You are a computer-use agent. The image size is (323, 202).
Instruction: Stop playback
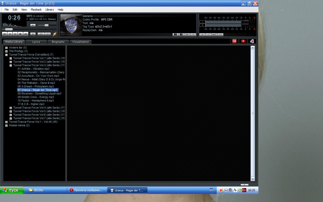click(x=20, y=34)
